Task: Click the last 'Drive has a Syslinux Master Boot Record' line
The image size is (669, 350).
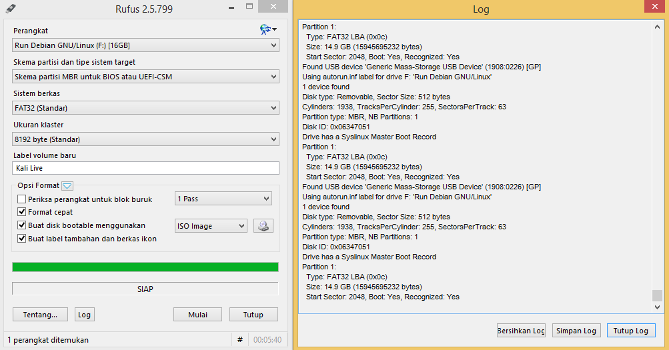Action: click(369, 257)
